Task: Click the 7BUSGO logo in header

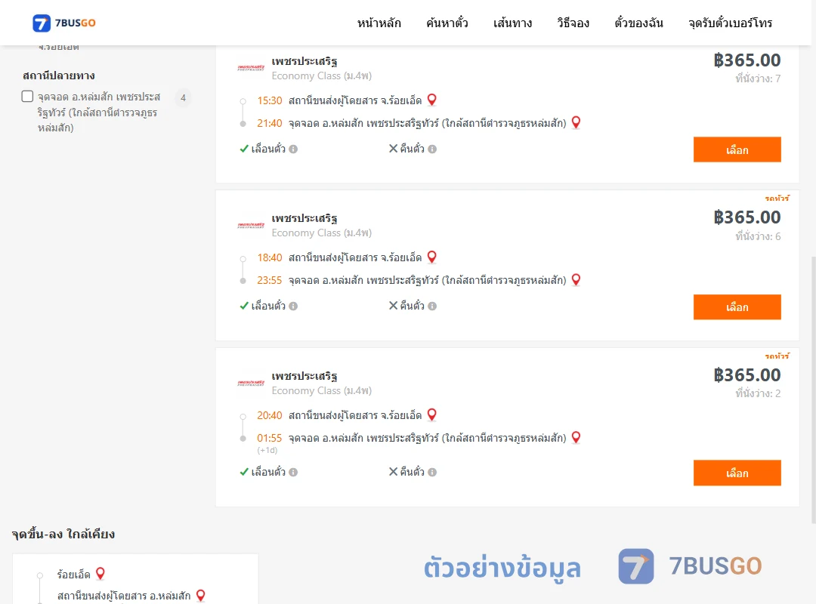Action: click(64, 23)
